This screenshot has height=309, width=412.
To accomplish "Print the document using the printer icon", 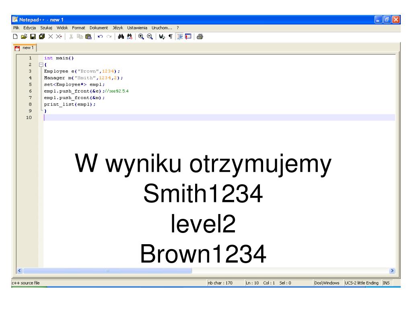I will tap(200, 37).
